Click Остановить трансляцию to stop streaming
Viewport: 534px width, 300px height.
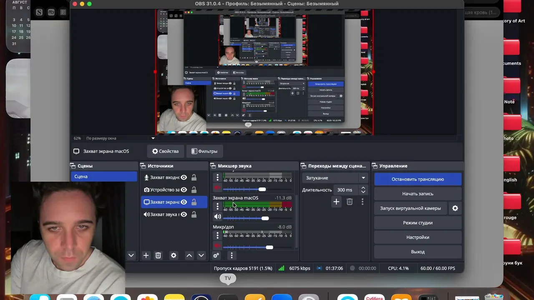(x=418, y=179)
